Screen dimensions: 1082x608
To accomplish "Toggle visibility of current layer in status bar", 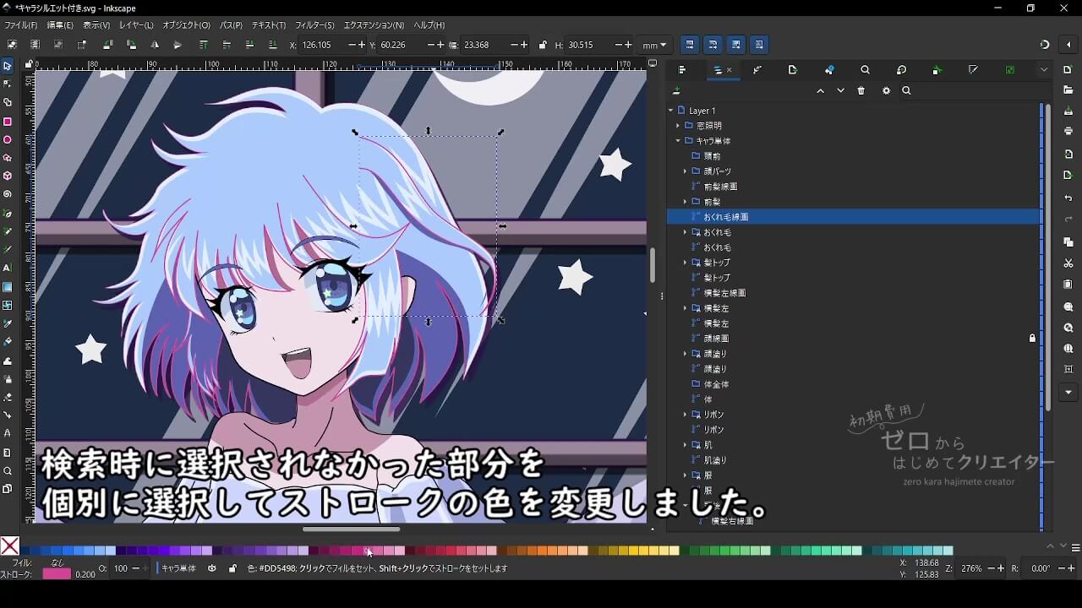I will [212, 568].
